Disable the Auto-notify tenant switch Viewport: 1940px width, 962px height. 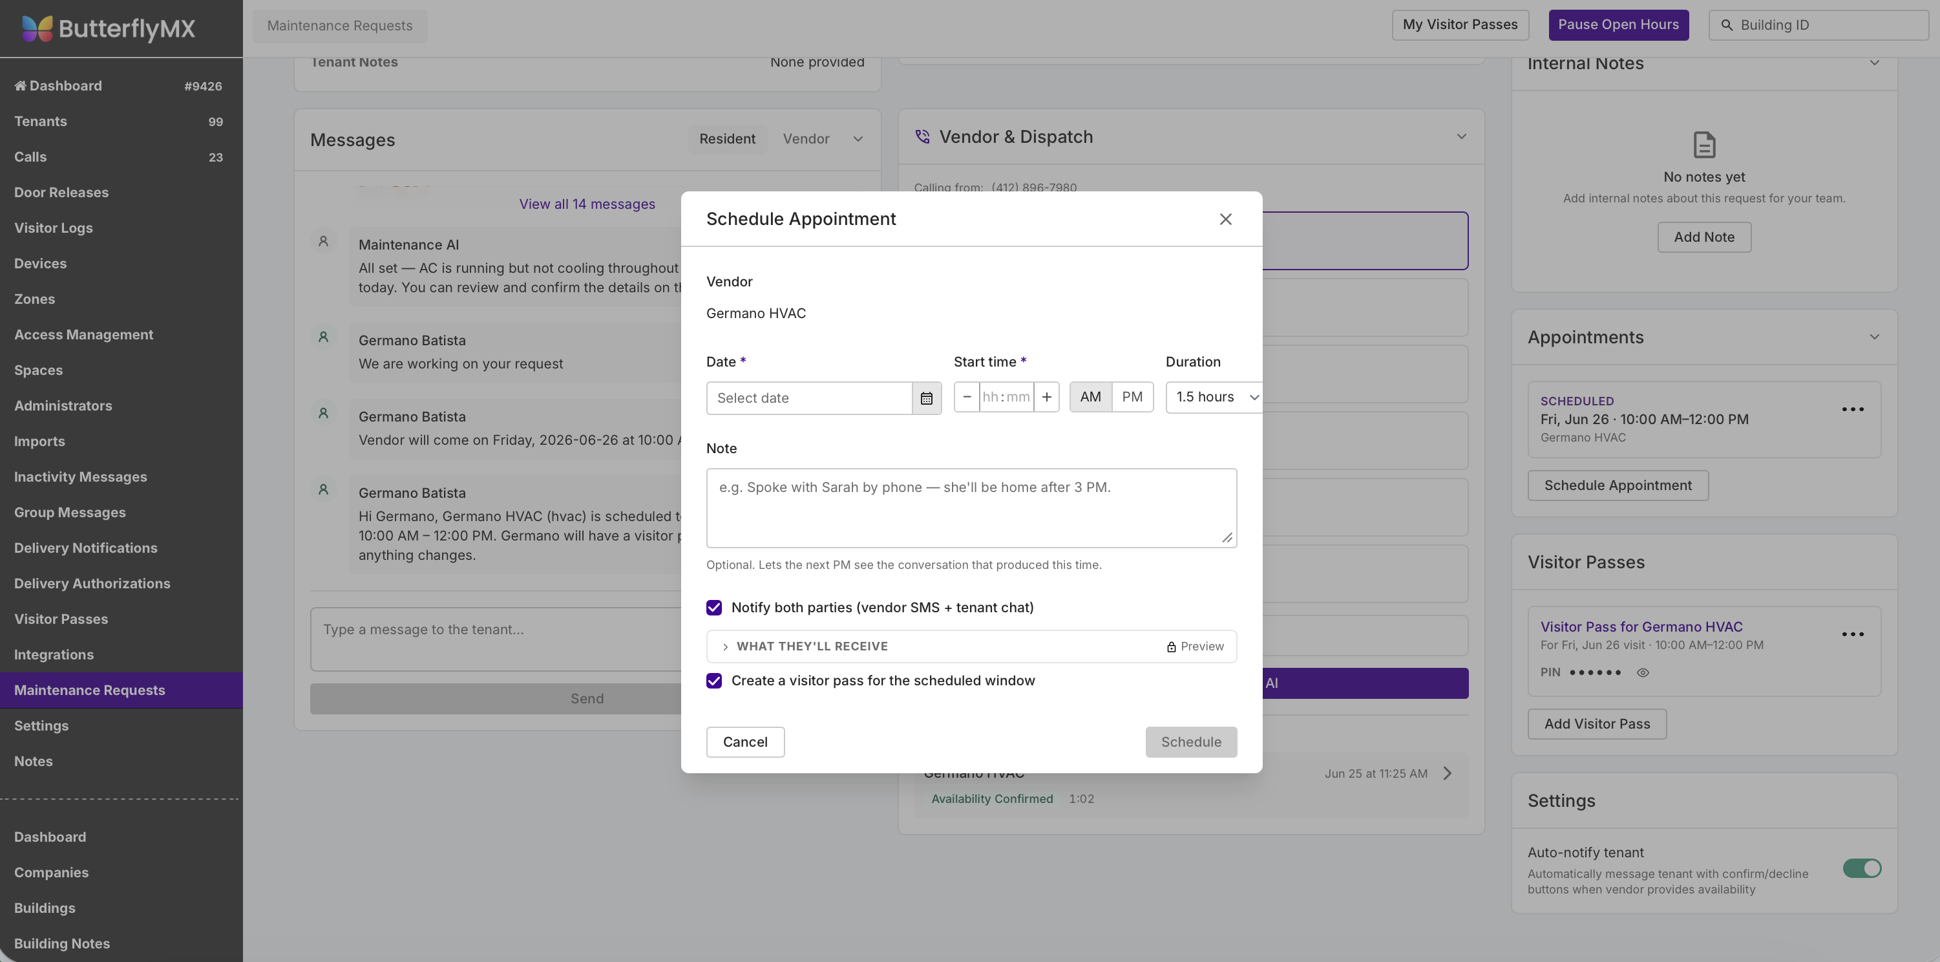tap(1862, 868)
